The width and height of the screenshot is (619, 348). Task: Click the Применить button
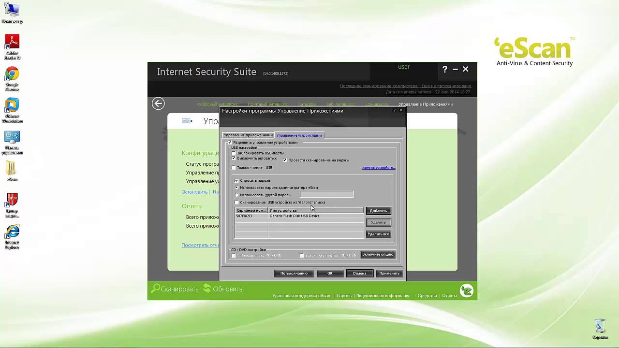(389, 273)
